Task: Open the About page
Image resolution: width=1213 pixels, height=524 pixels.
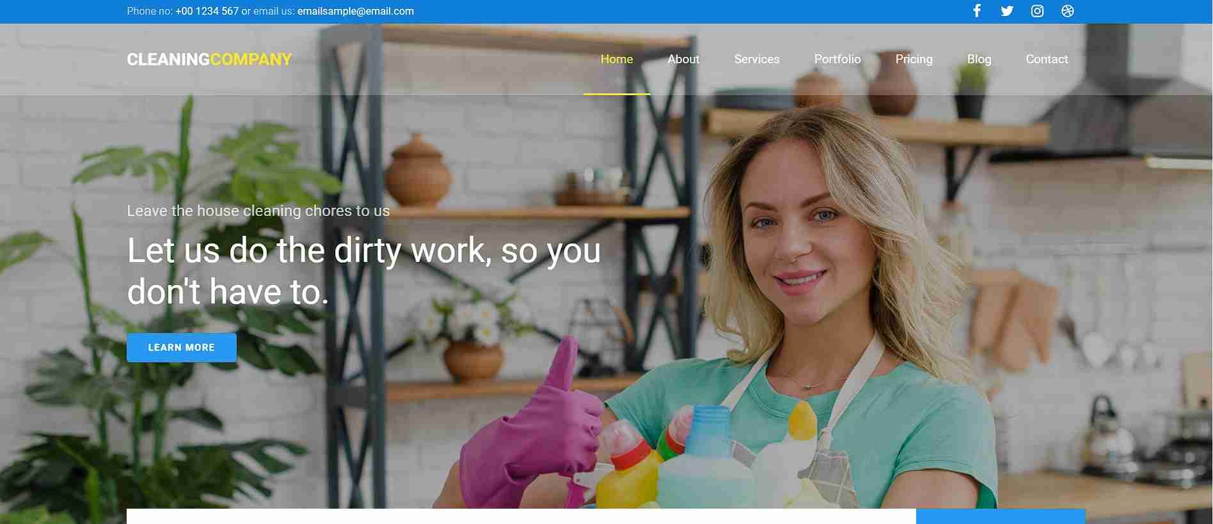Action: [x=683, y=59]
